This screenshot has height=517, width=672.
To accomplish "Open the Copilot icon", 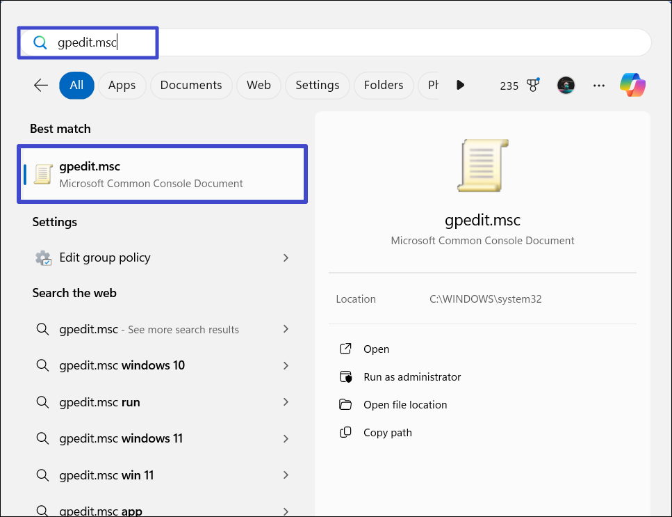I will pyautogui.click(x=632, y=85).
